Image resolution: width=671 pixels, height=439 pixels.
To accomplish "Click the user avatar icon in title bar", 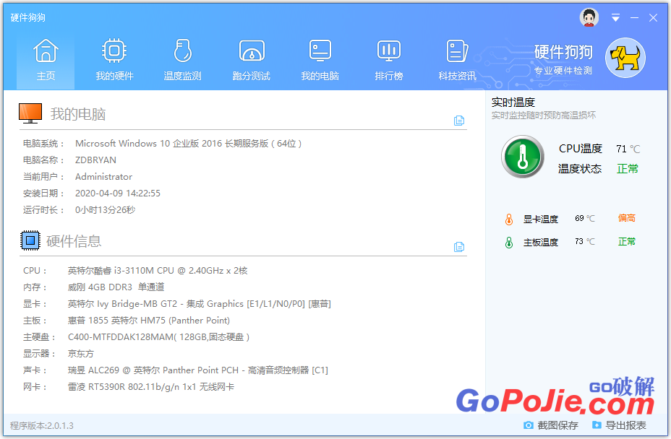I will pos(589,17).
